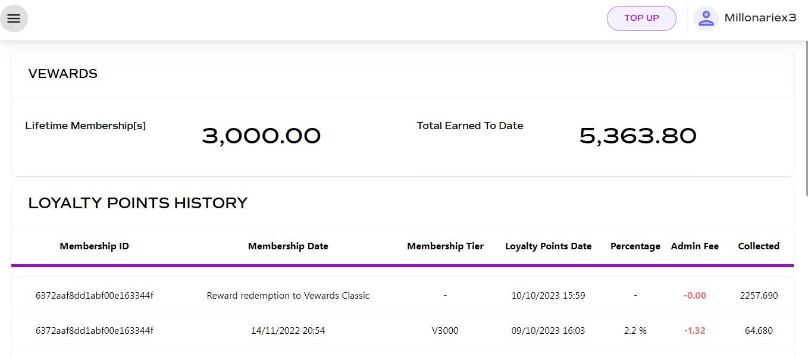
Task: Click the 5,363.80 total earned figure
Action: pos(638,136)
